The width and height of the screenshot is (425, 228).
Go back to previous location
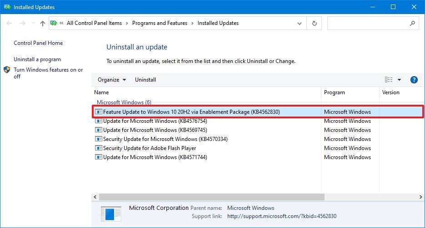(10, 23)
